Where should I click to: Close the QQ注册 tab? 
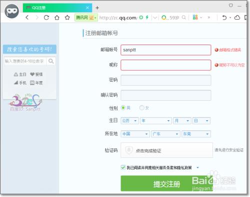coord(87,8)
